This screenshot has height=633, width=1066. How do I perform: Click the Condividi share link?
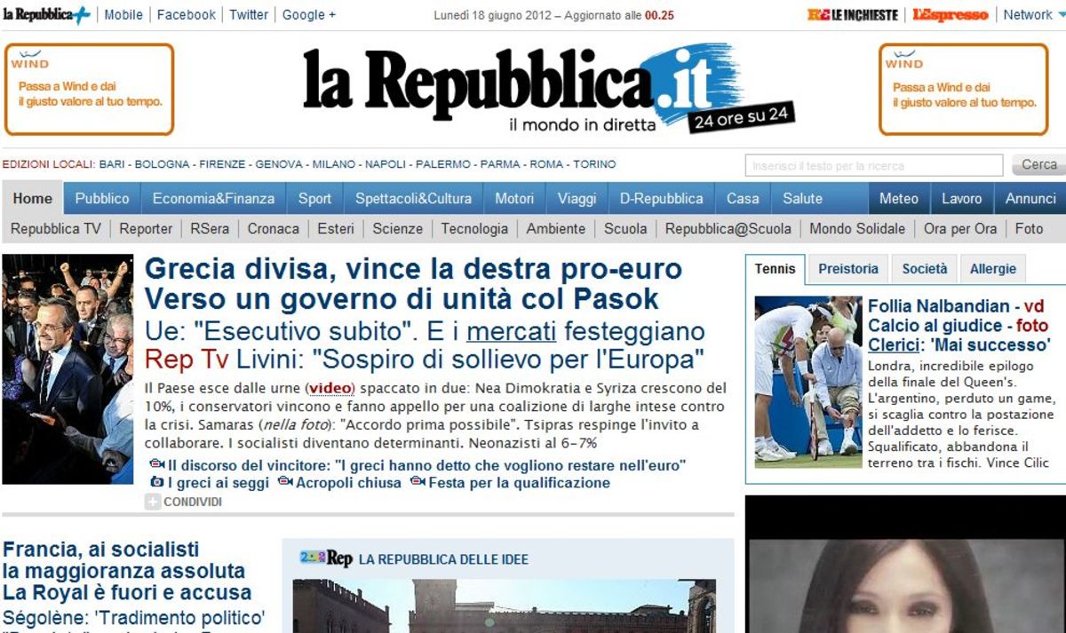click(193, 502)
